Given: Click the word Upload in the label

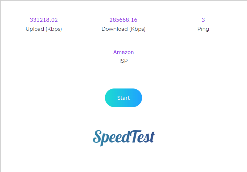Looking at the screenshot, I should pyautogui.click(x=35, y=29).
